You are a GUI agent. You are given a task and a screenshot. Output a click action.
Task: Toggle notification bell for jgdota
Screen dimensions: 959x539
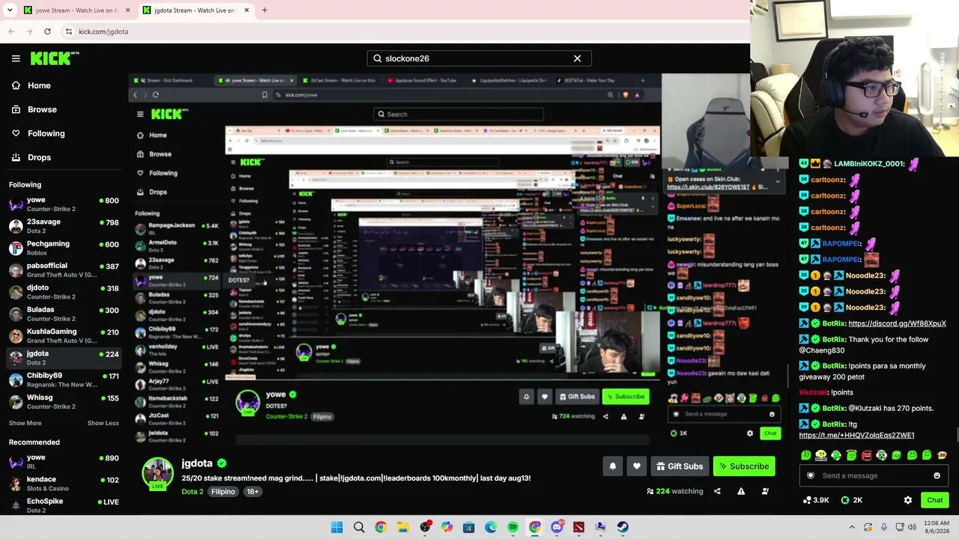612,466
